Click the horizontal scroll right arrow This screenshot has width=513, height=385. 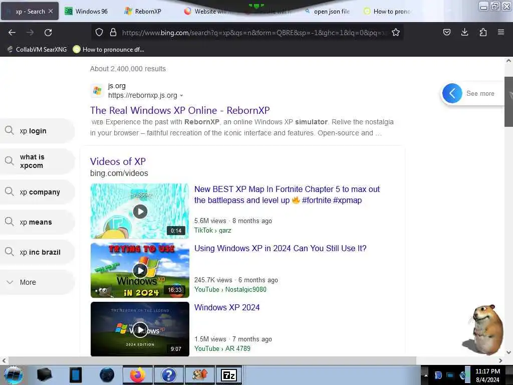pos(500,360)
